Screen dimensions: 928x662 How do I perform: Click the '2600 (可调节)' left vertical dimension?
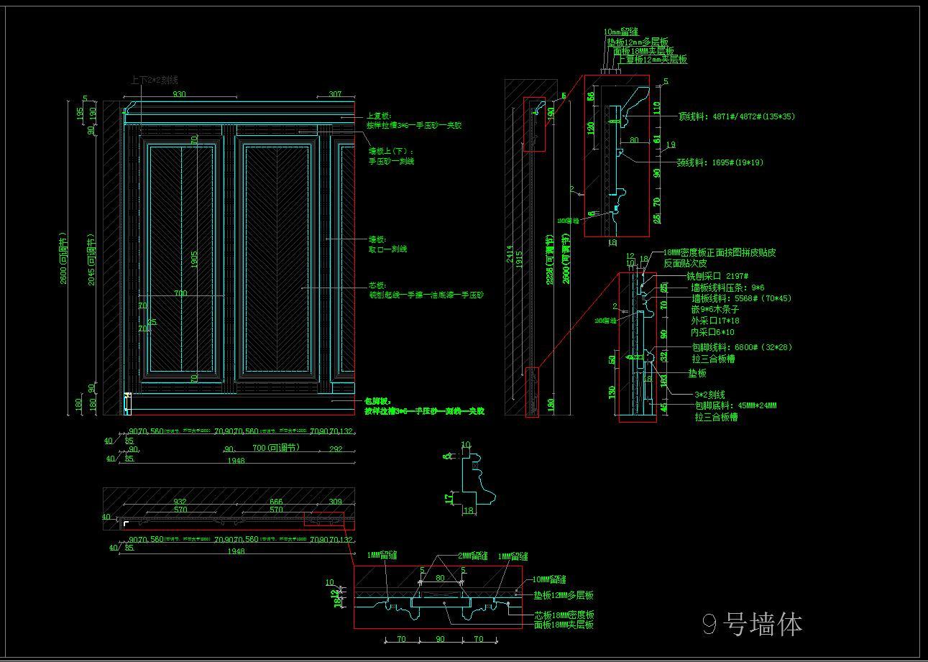pos(63,258)
